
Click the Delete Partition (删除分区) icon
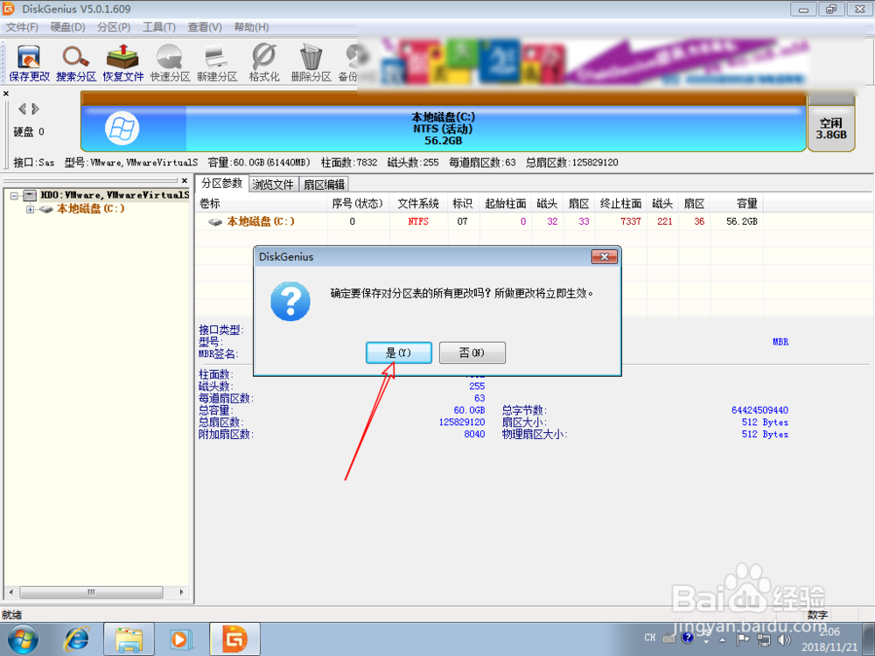click(x=311, y=63)
